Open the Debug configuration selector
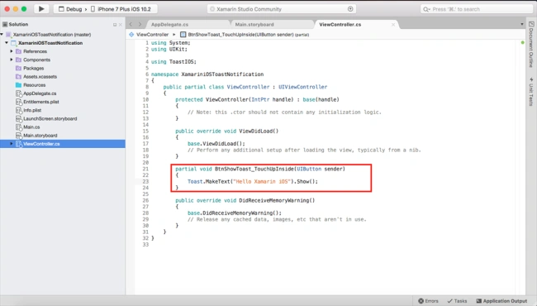The width and height of the screenshot is (537, 306). click(70, 9)
